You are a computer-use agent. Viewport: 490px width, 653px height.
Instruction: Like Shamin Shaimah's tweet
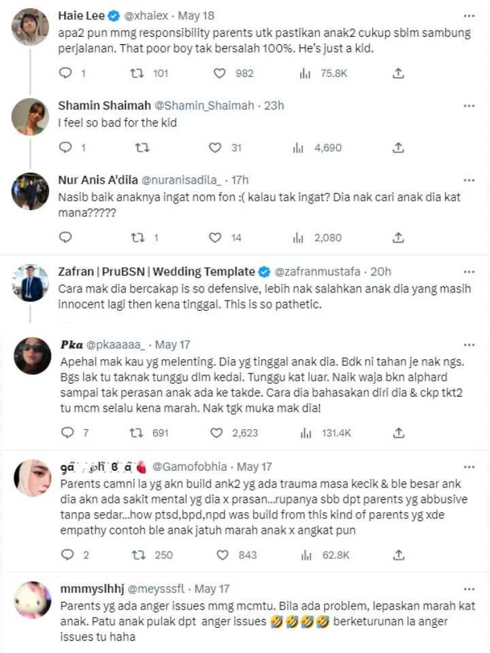coord(215,147)
